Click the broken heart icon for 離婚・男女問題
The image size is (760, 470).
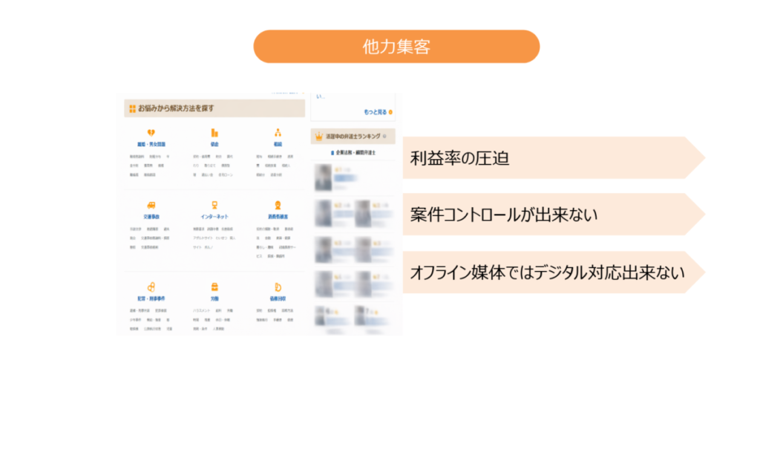pos(151,133)
